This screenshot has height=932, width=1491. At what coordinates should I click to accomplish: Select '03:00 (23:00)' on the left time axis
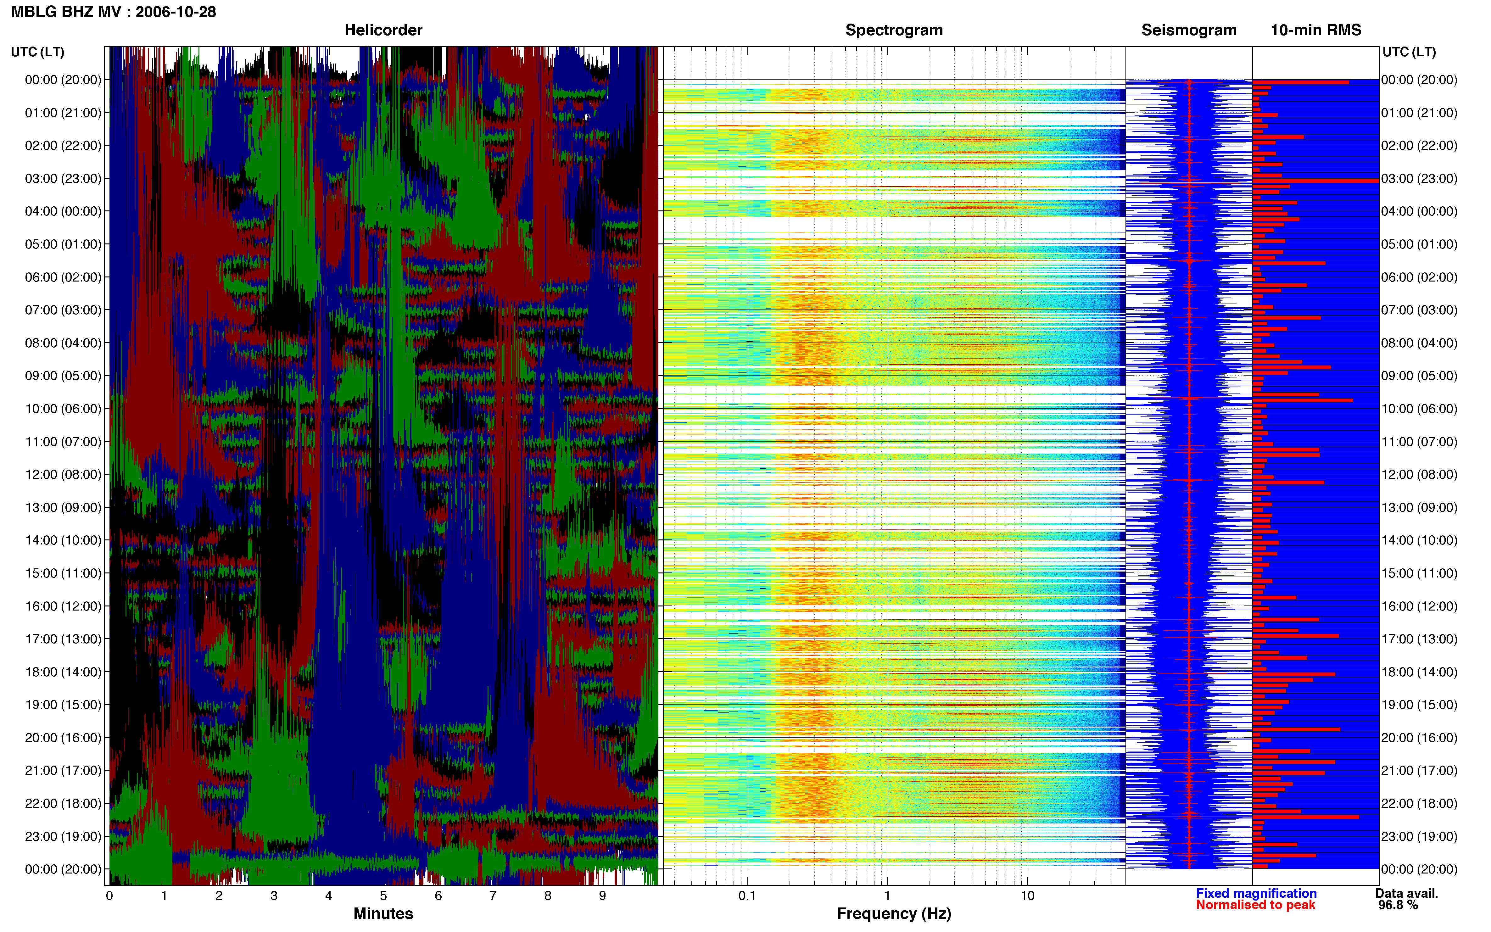pyautogui.click(x=63, y=179)
